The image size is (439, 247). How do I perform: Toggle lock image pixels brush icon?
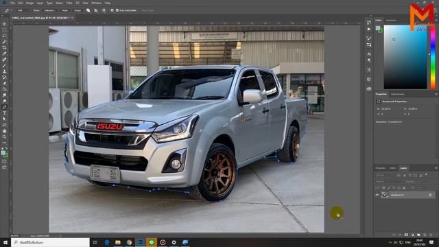[x=389, y=188]
